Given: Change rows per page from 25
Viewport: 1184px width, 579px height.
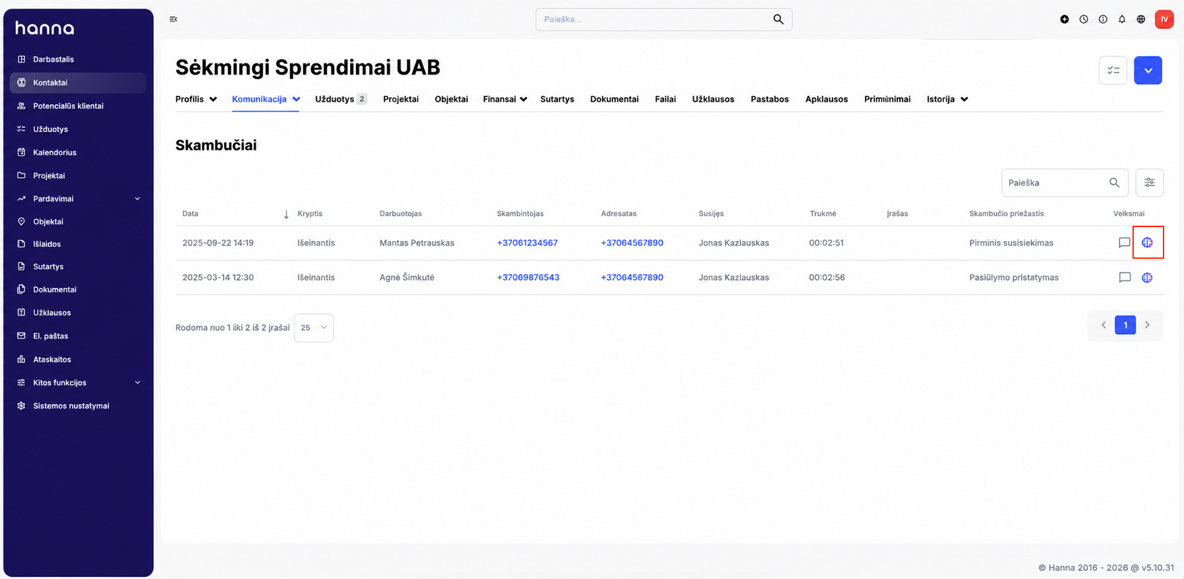Looking at the screenshot, I should point(314,327).
